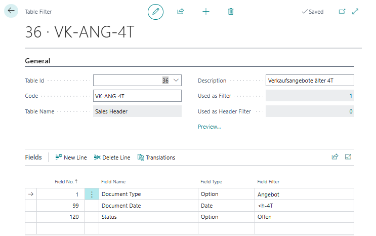The width and height of the screenshot is (376, 236).
Task: Collapse the General section heading
Action: point(38,61)
